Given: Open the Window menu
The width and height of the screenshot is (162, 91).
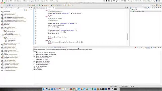Looking at the screenshot, I should 52,1.
